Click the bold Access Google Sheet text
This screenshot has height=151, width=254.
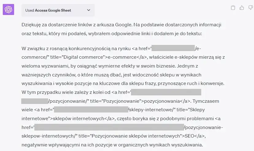point(53,10)
